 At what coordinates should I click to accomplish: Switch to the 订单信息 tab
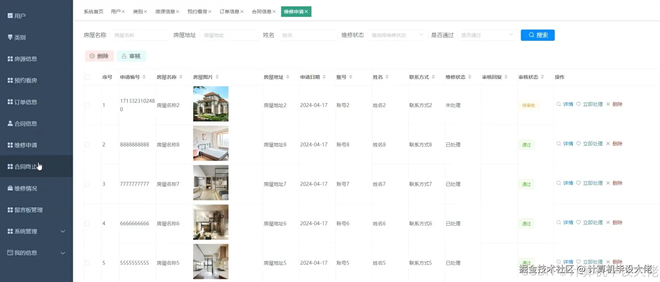click(x=229, y=12)
